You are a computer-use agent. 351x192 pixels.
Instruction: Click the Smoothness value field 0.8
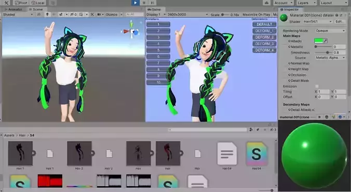pos(340,52)
